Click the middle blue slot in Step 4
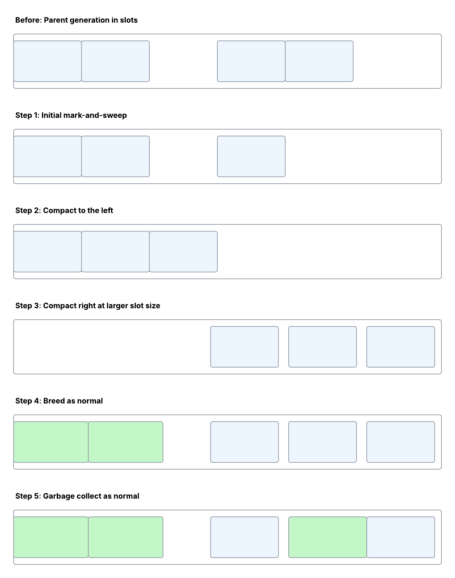This screenshot has width=455, height=578. pyautogui.click(x=323, y=442)
